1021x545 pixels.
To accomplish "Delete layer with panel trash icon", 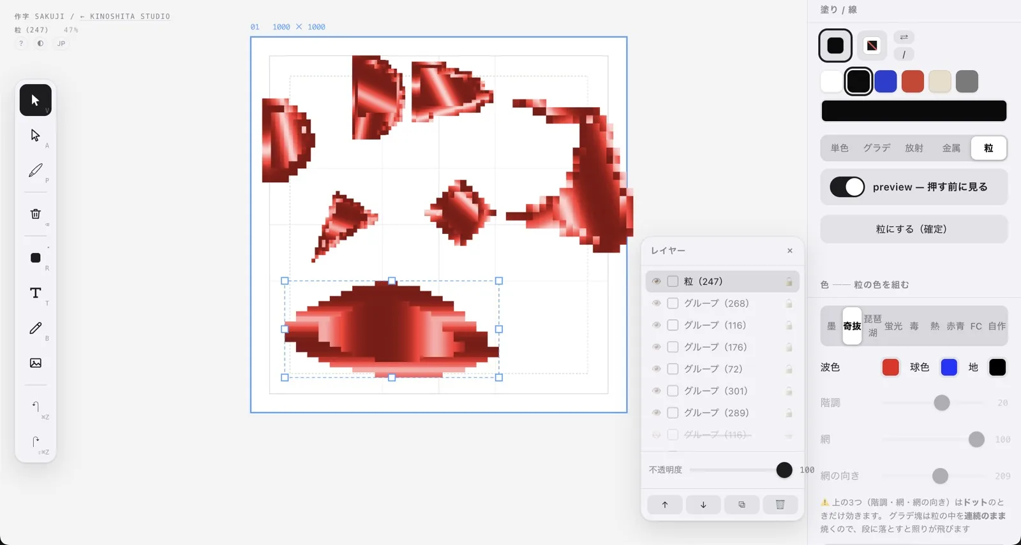I will pyautogui.click(x=780, y=504).
